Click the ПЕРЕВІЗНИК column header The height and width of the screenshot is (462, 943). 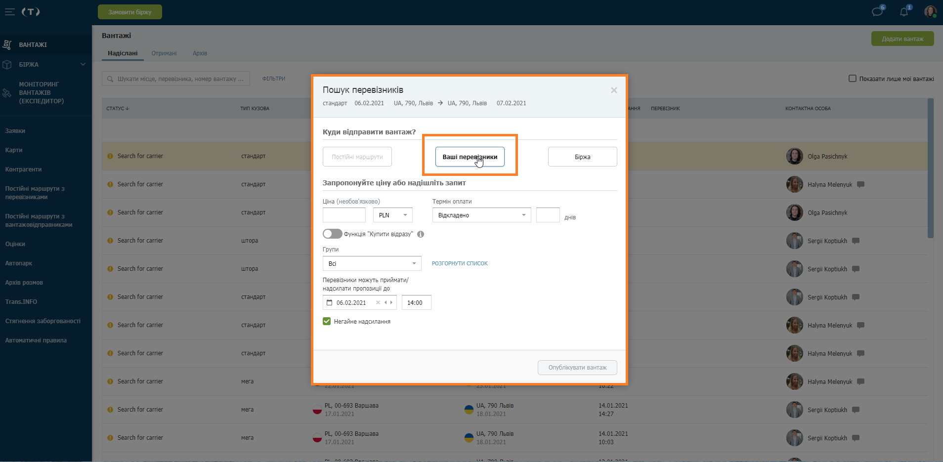(x=665, y=108)
